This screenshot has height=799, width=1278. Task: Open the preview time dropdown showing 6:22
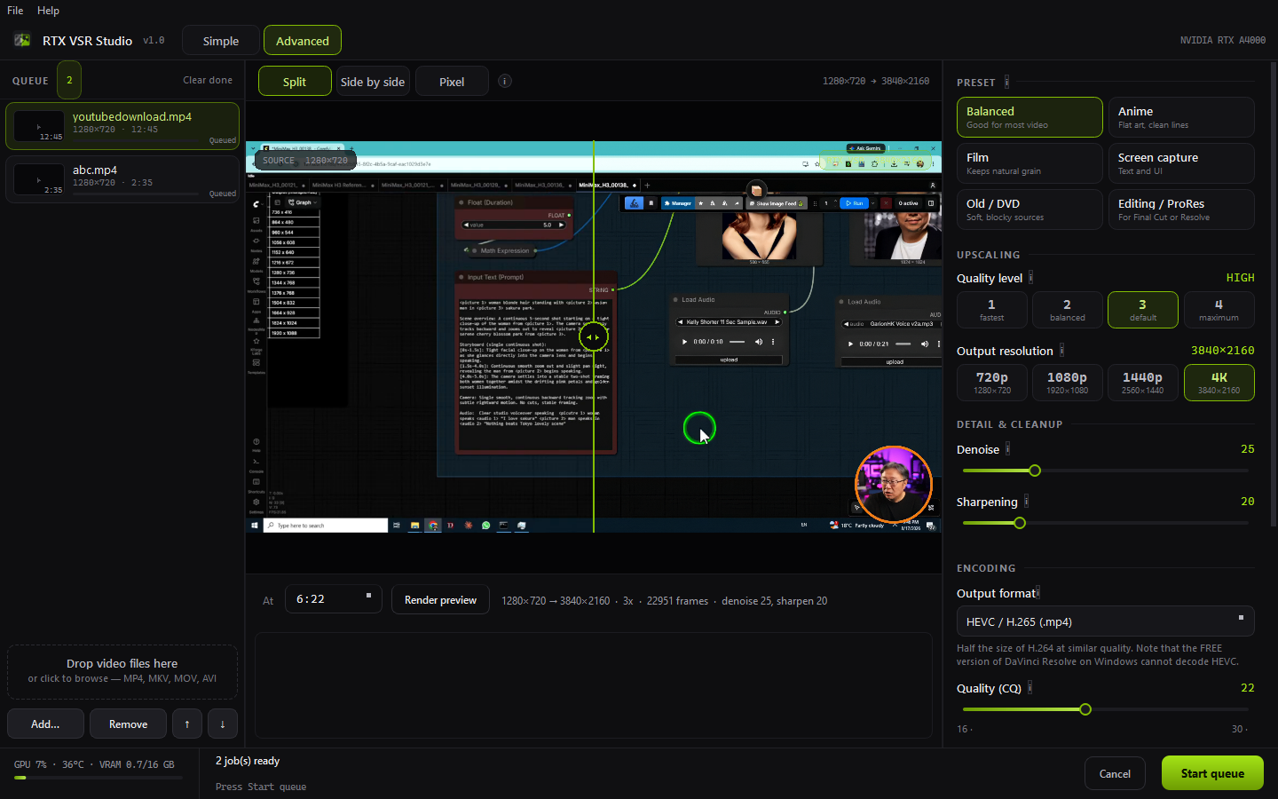334,599
